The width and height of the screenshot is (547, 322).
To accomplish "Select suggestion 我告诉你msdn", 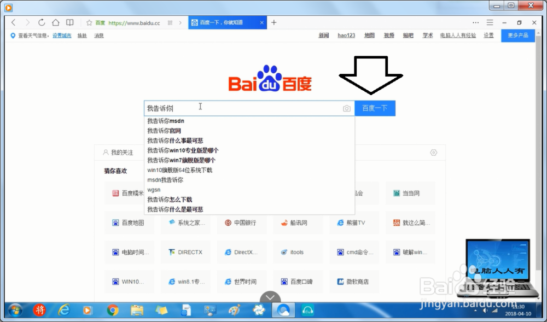I will point(249,121).
